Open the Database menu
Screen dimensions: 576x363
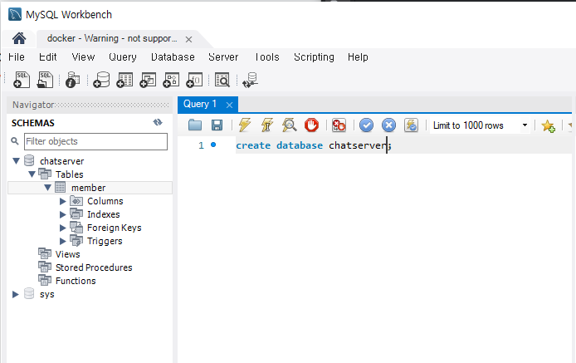pos(173,57)
